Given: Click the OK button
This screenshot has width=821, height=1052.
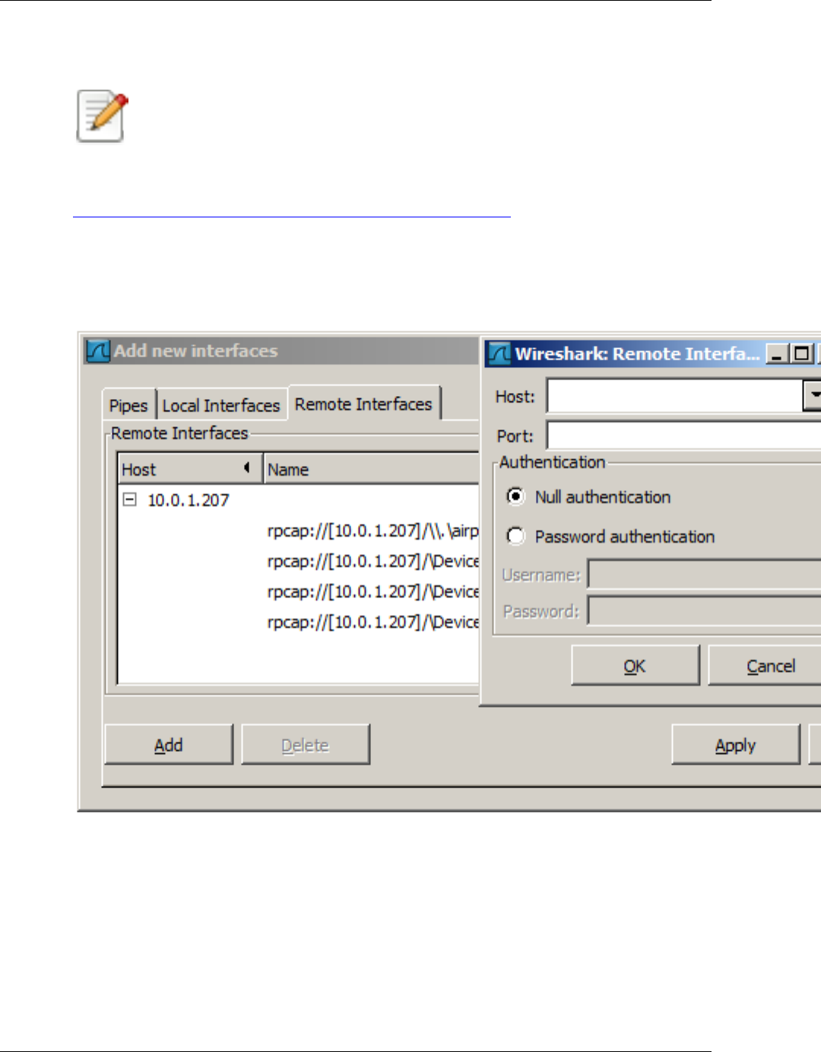Looking at the screenshot, I should [635, 666].
